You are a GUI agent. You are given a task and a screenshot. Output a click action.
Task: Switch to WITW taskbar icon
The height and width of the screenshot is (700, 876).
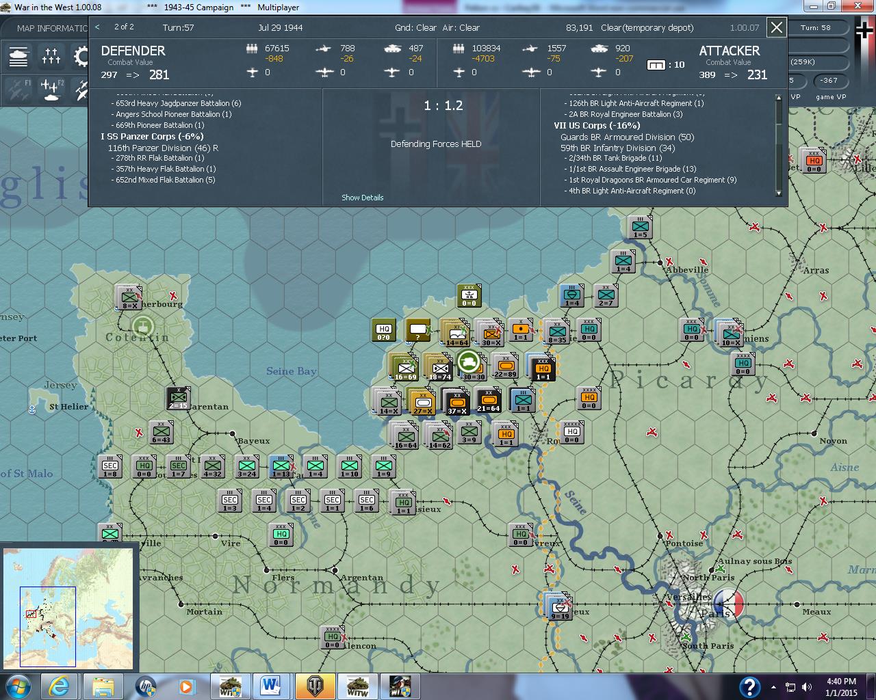coord(358,686)
